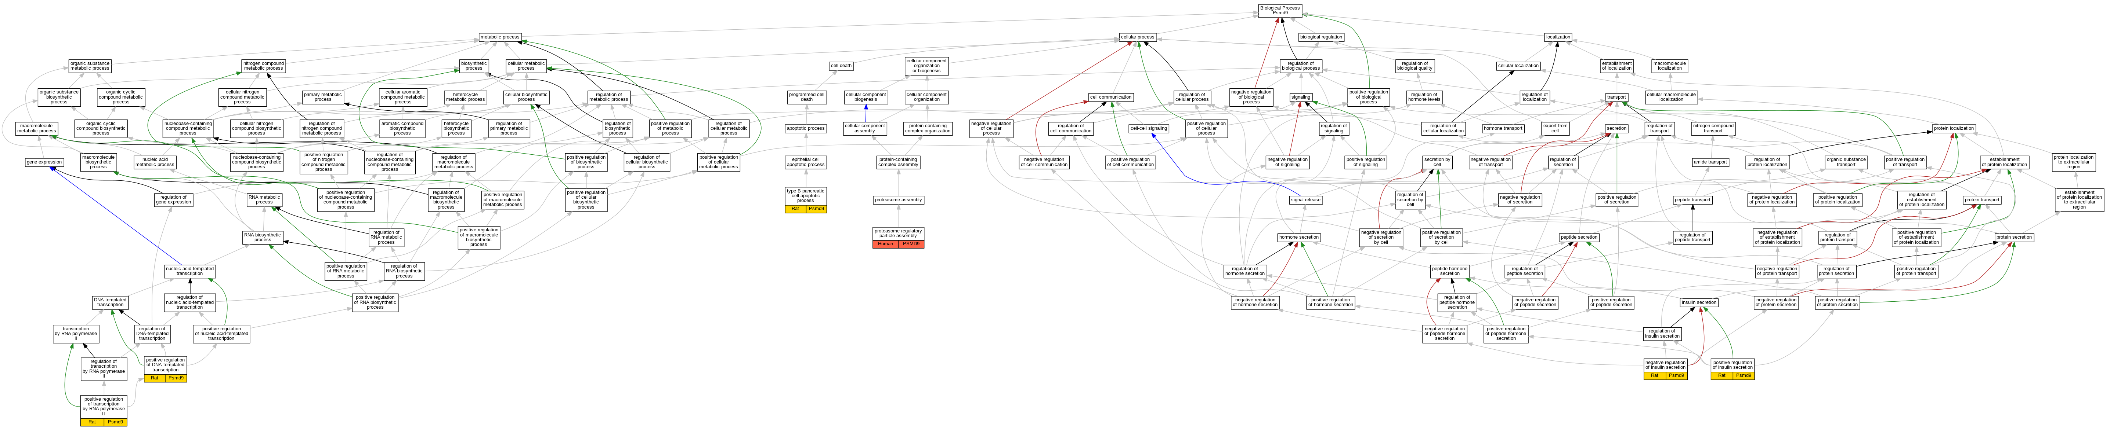Click the 'cell communication' node
This screenshot has width=2110, height=430.
click(x=1111, y=97)
